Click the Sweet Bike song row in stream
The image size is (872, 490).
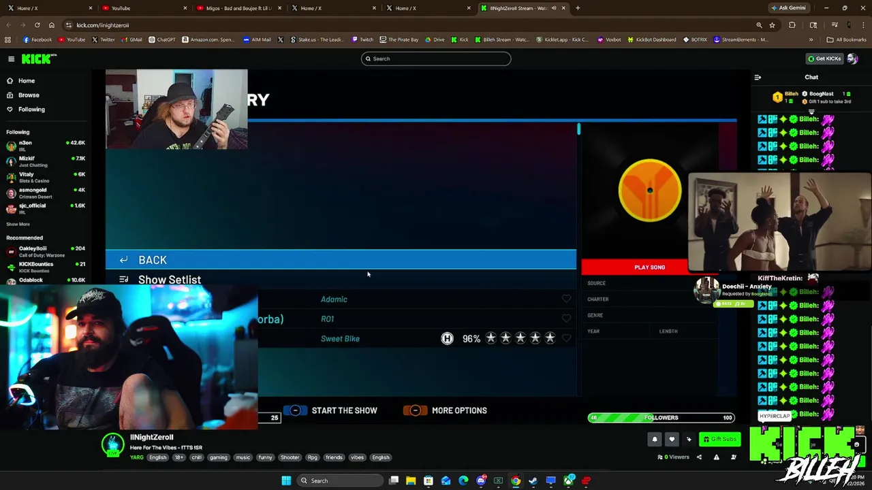pyautogui.click(x=417, y=338)
